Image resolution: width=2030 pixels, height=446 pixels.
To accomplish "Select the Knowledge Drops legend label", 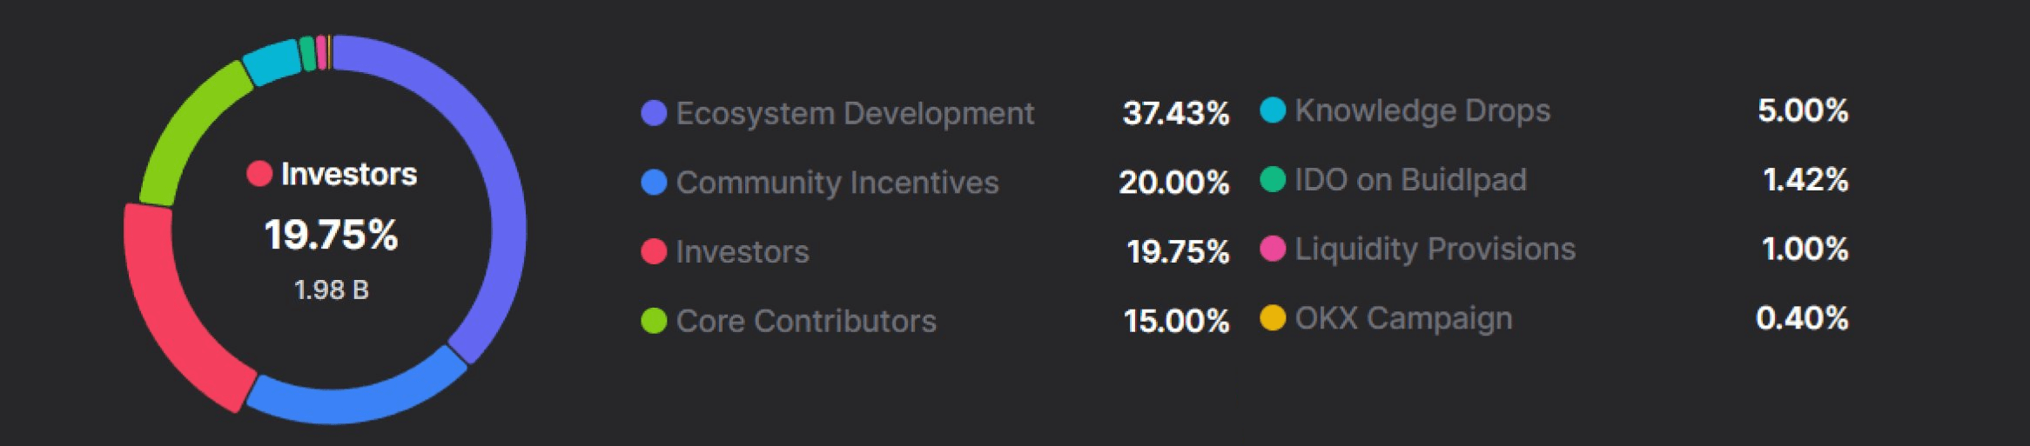I will pos(1422,110).
